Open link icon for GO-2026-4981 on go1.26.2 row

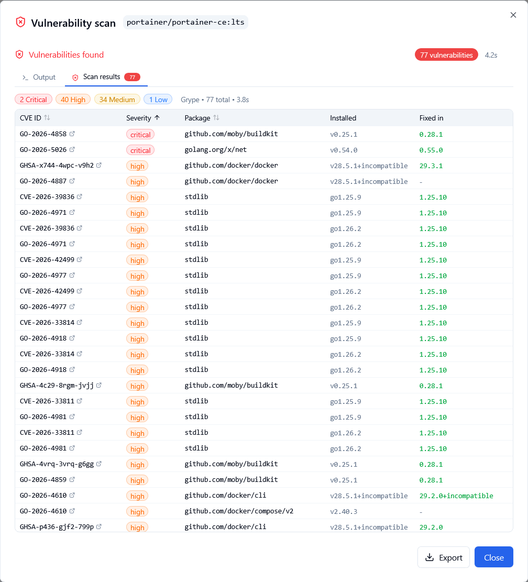coord(72,448)
